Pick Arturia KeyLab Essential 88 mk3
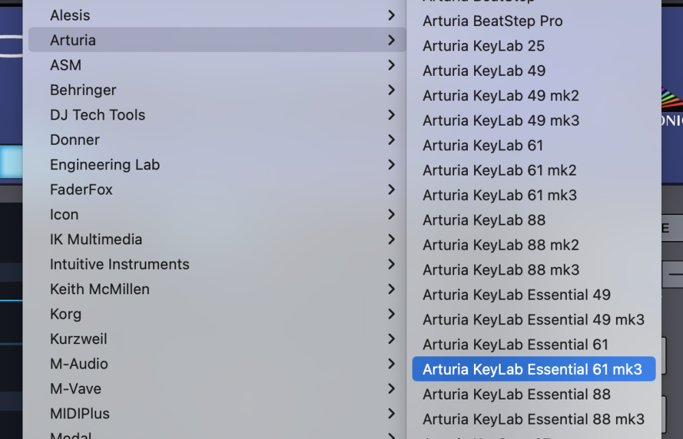 click(533, 419)
